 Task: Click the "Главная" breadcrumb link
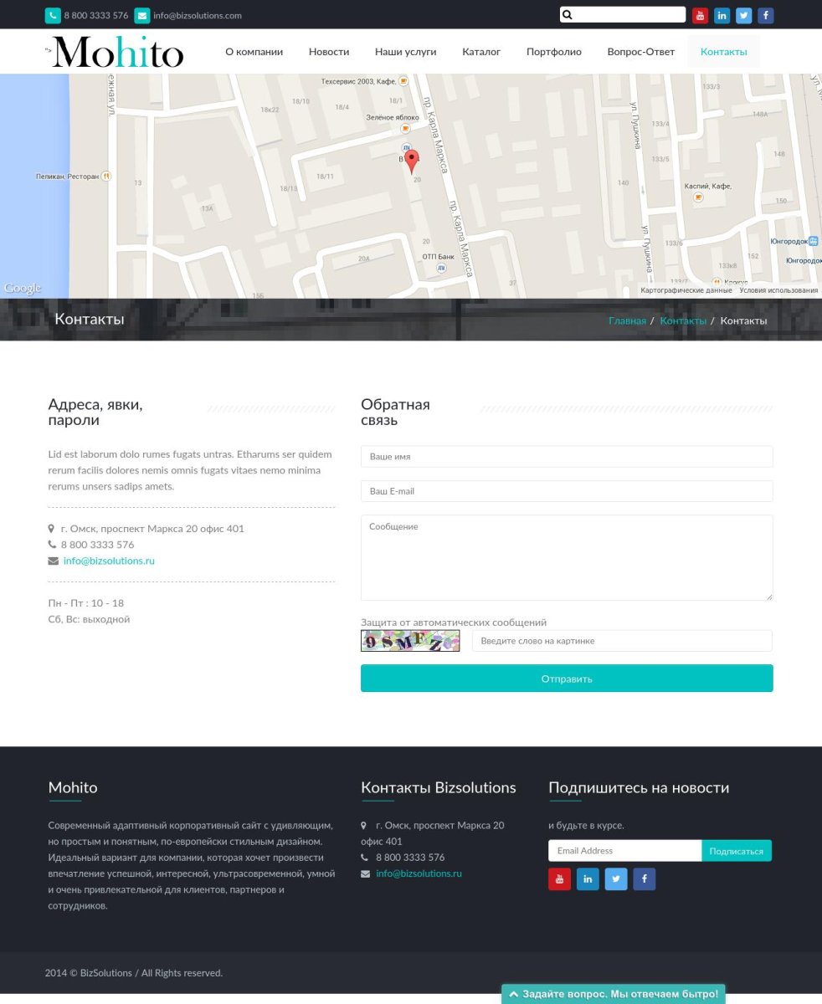pos(627,320)
